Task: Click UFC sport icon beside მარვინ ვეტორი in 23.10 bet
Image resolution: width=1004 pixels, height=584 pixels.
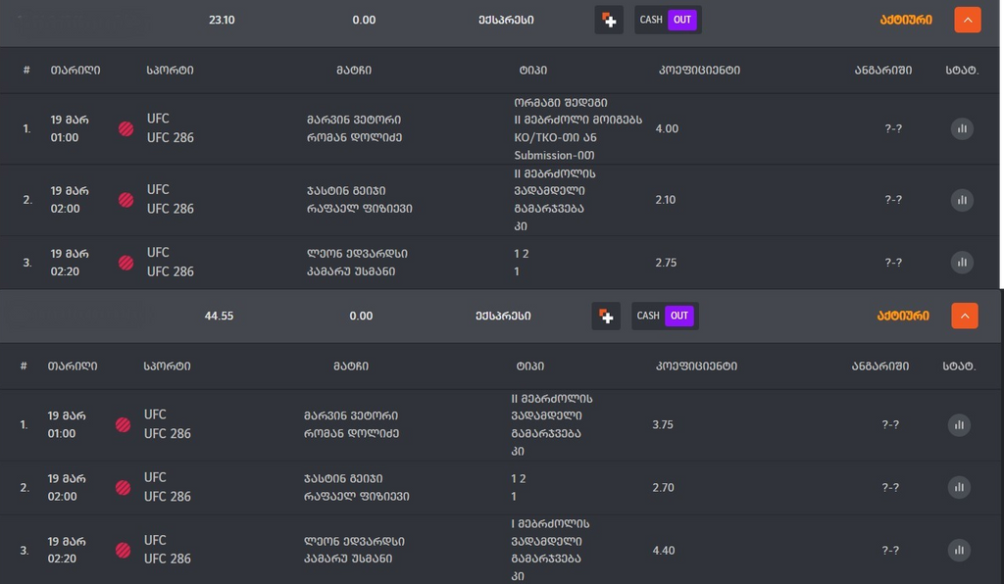Action: coord(125,128)
